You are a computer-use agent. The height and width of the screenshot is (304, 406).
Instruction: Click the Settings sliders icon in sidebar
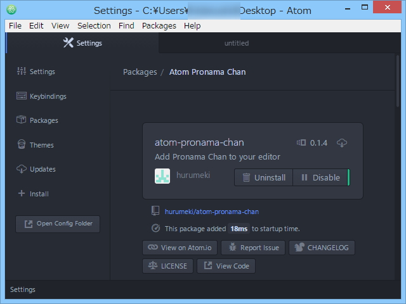tap(21, 71)
